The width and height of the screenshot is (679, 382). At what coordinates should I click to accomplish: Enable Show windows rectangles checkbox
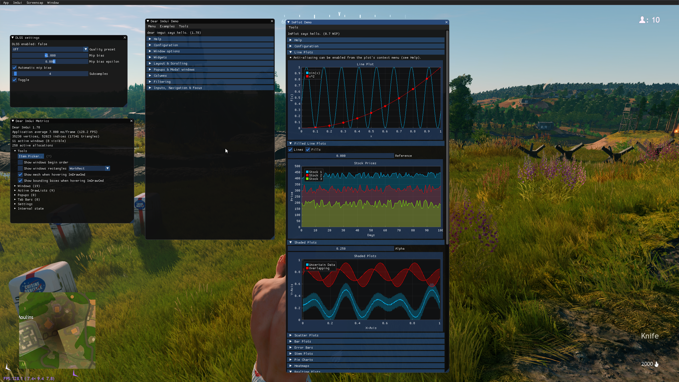(20, 168)
